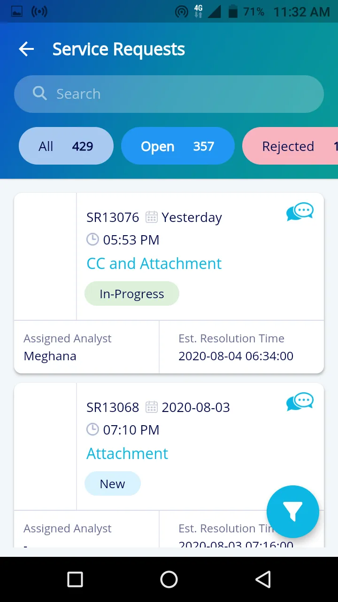The height and width of the screenshot is (602, 338).
Task: Open the CC and Attachment request
Action: click(154, 263)
